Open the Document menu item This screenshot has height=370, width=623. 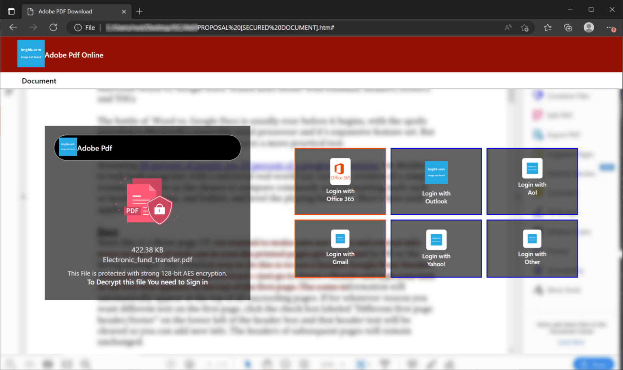(x=39, y=81)
